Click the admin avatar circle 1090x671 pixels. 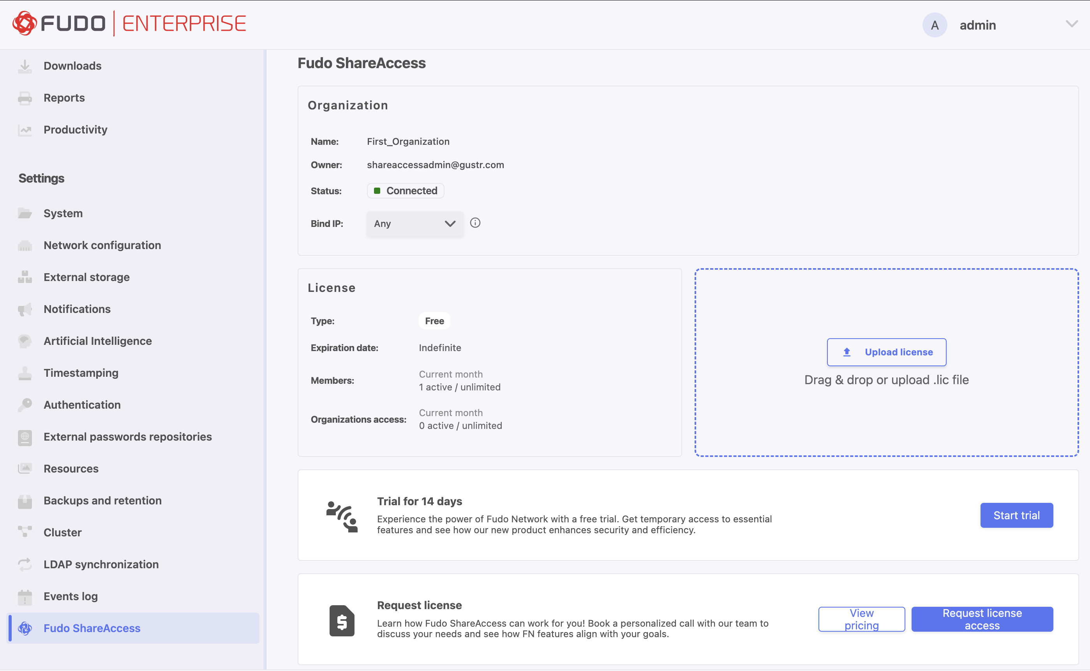(x=935, y=25)
